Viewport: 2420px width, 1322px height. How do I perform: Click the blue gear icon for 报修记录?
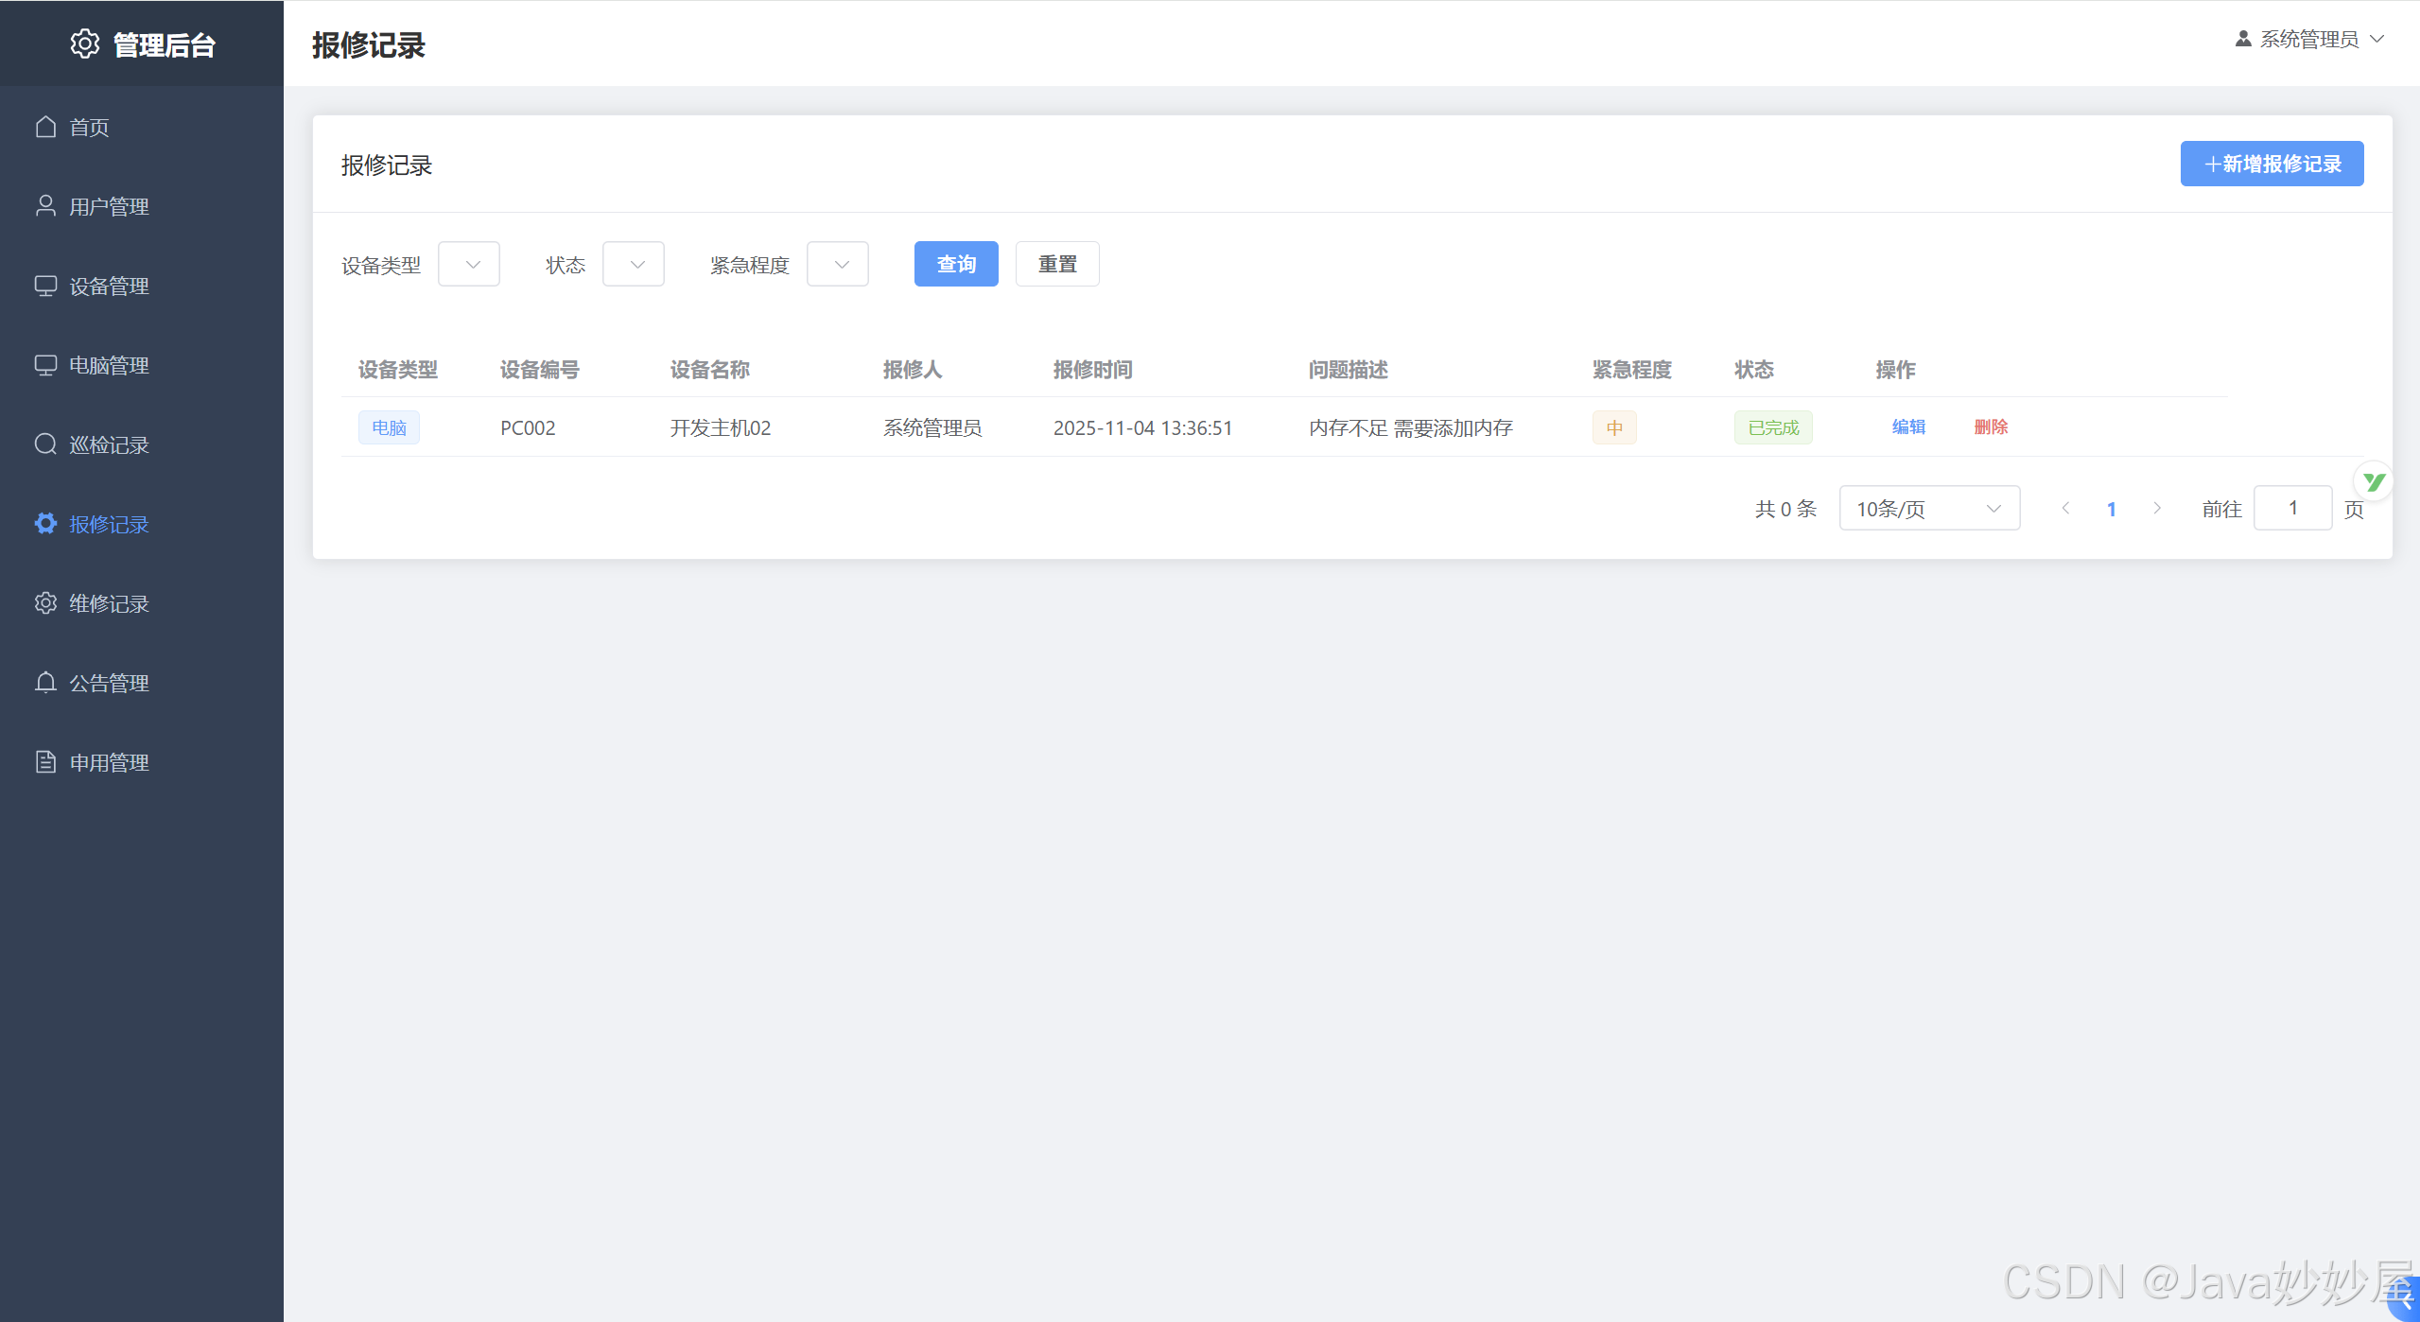45,524
